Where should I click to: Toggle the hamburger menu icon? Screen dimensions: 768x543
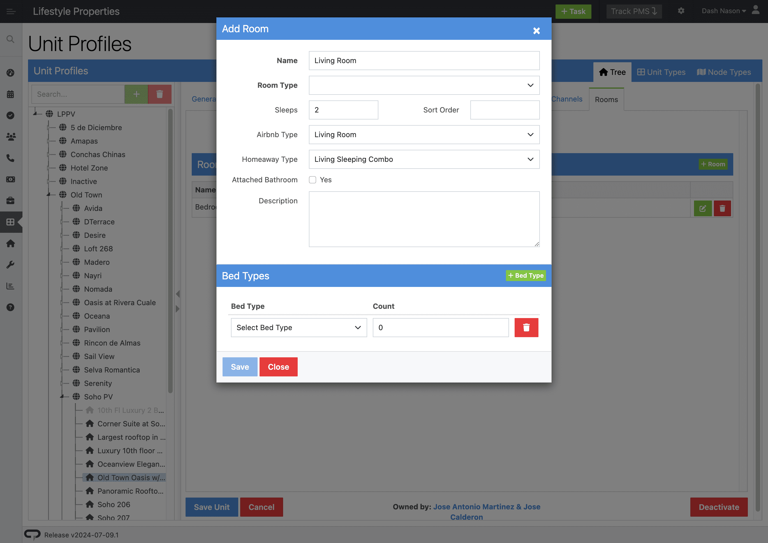(x=11, y=11)
